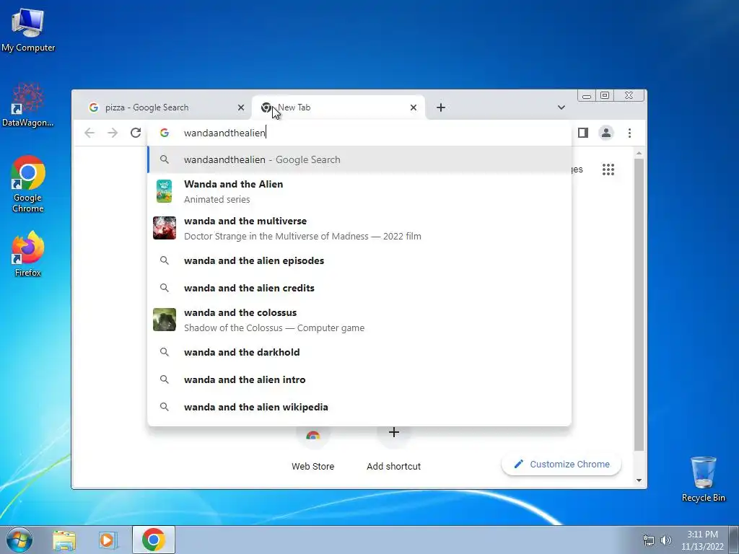Open the Chrome profile avatar icon
This screenshot has width=739, height=554.
[606, 133]
